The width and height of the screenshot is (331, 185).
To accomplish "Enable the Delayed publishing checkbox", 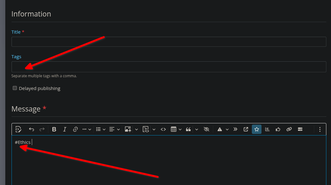I will [x=15, y=88].
